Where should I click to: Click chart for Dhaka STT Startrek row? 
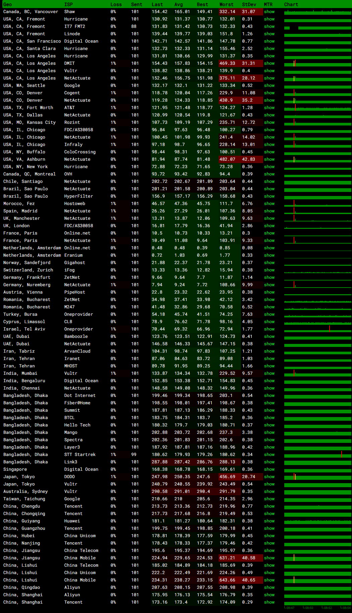[317, 455]
